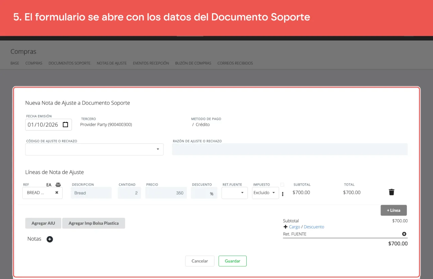Click the Guardar button
The width and height of the screenshot is (433, 279).
(x=232, y=261)
